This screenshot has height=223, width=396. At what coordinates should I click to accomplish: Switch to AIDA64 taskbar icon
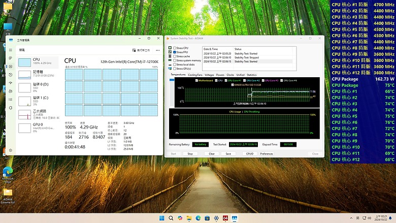(x=225, y=218)
